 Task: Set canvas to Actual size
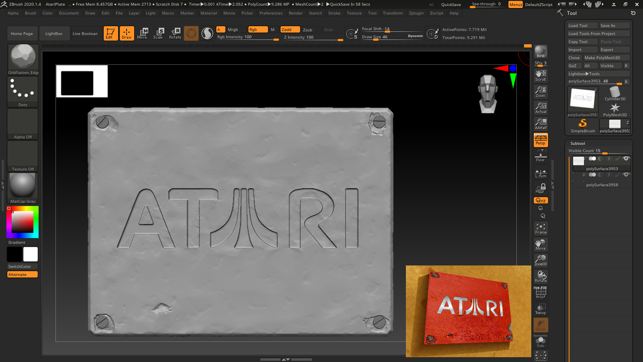541,108
